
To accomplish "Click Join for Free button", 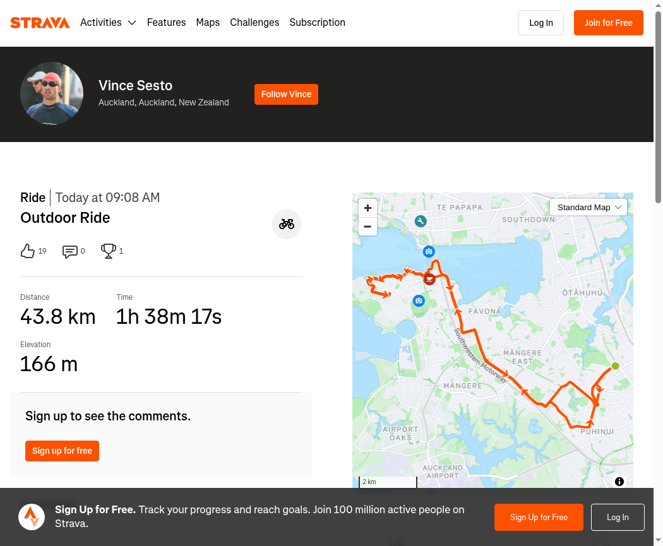I will [609, 23].
